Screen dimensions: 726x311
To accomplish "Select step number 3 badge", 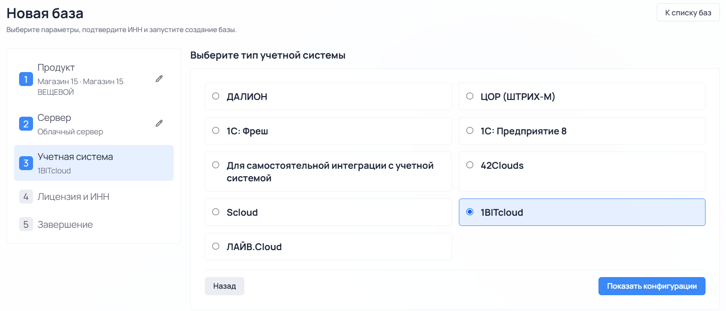I will (26, 163).
